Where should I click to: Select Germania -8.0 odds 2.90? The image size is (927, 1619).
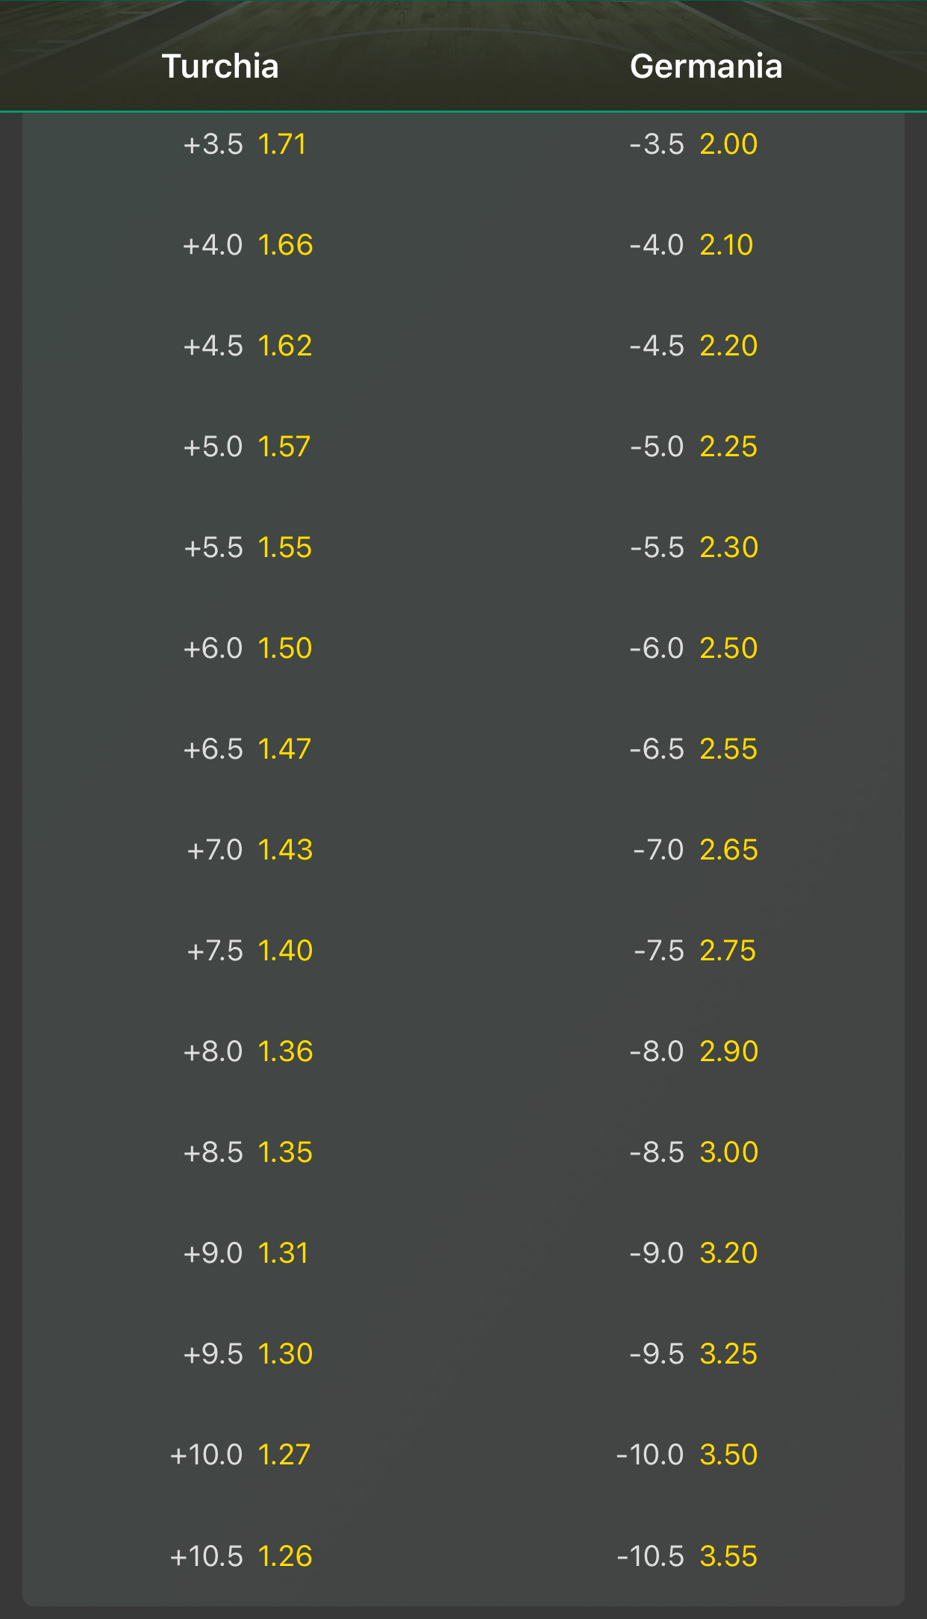click(x=693, y=1051)
